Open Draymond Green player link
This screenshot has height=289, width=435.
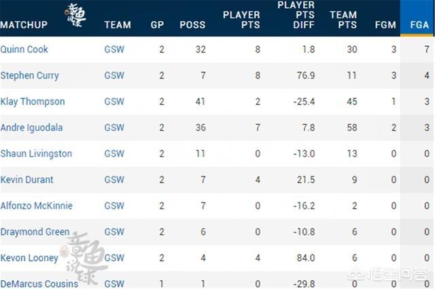35,232
